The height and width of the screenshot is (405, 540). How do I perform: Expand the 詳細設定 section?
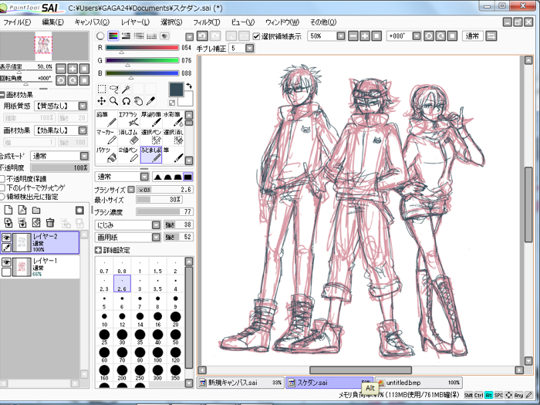tap(98, 250)
